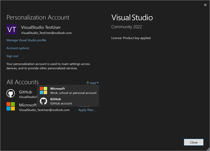The image size is (210, 151).
Task: Click the Microsoft logo in the Add dropdown
Action: pyautogui.click(x=44, y=90)
